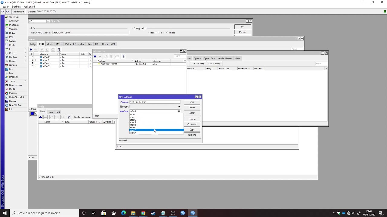The image size is (387, 217).
Task: Click Disable in New Address dialog
Action: click(192, 119)
